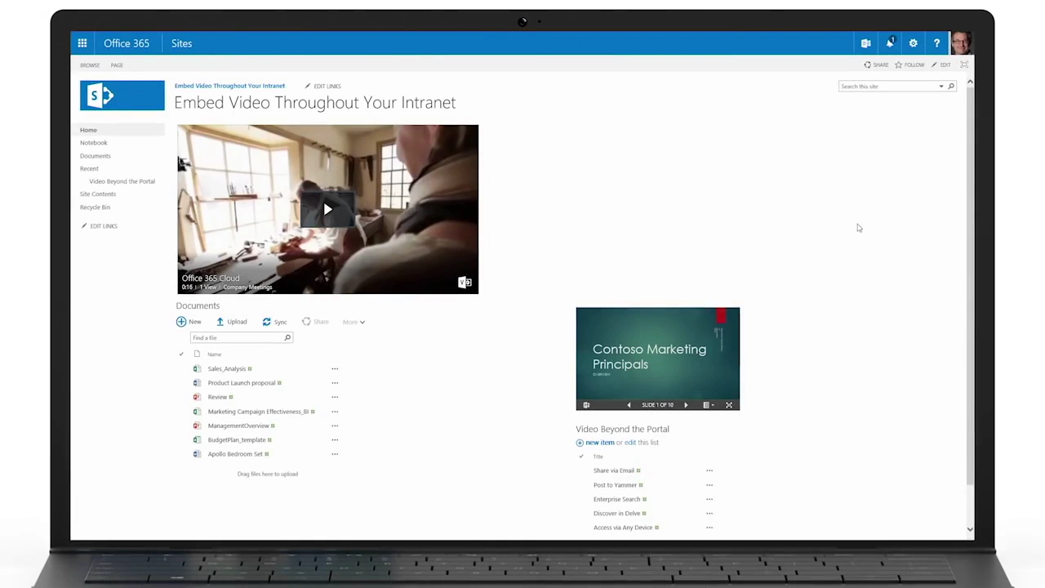Go to the next slide in the presentation viewer
Viewport: 1045px width, 588px height.
click(x=686, y=405)
